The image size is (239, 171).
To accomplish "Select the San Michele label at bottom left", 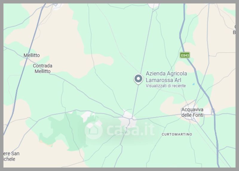I will (x=11, y=156).
